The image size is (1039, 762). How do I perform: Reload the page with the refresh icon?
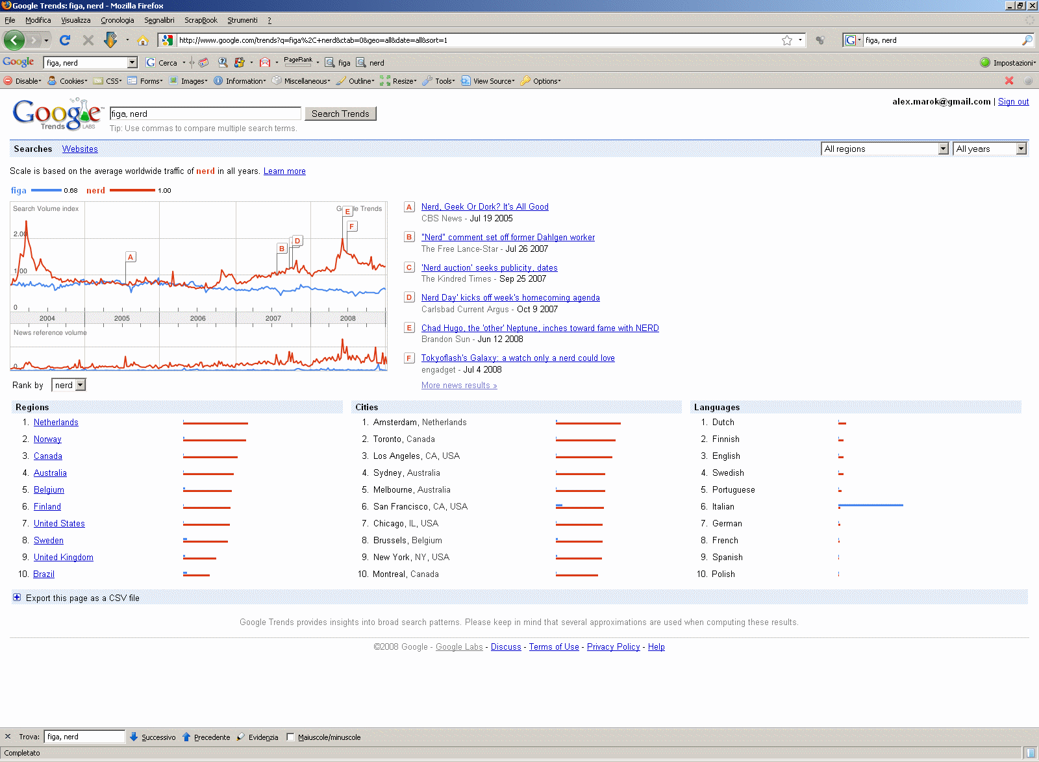[65, 40]
